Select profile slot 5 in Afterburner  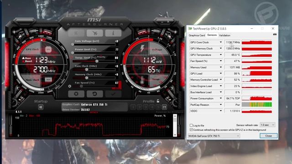[158, 107]
